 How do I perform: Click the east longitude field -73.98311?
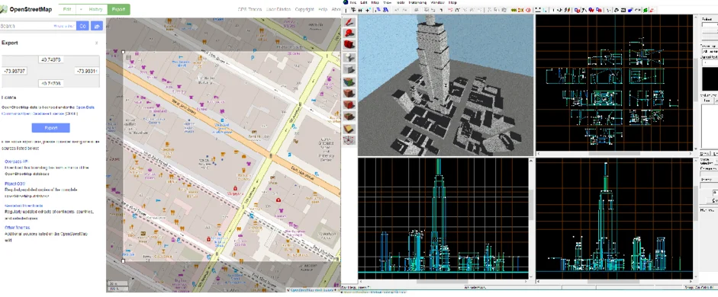tap(87, 72)
